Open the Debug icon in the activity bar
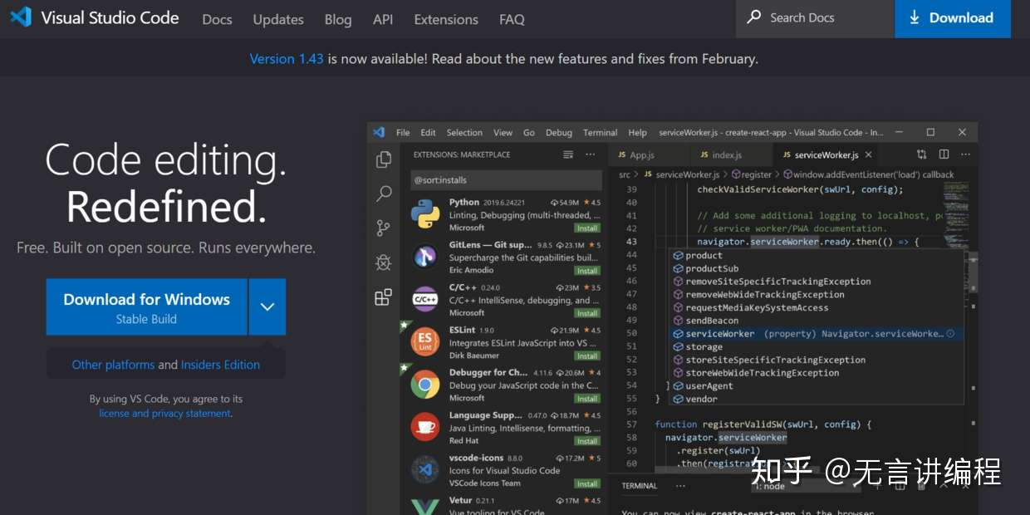 (383, 262)
